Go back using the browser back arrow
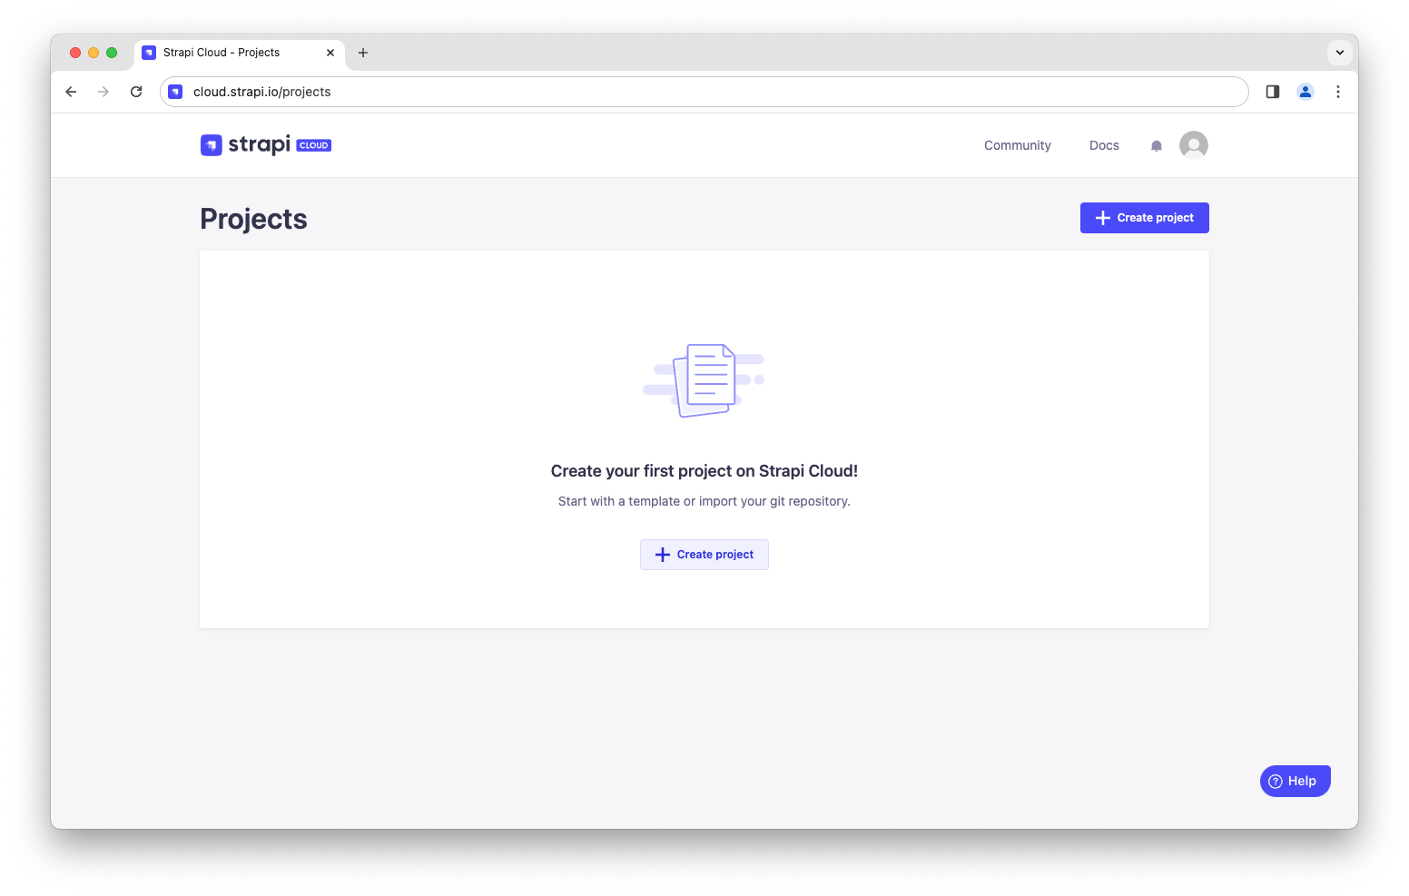 point(71,92)
